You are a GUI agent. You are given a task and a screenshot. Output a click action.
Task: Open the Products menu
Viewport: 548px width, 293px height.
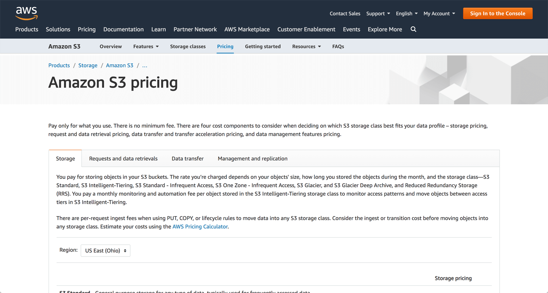click(x=27, y=29)
